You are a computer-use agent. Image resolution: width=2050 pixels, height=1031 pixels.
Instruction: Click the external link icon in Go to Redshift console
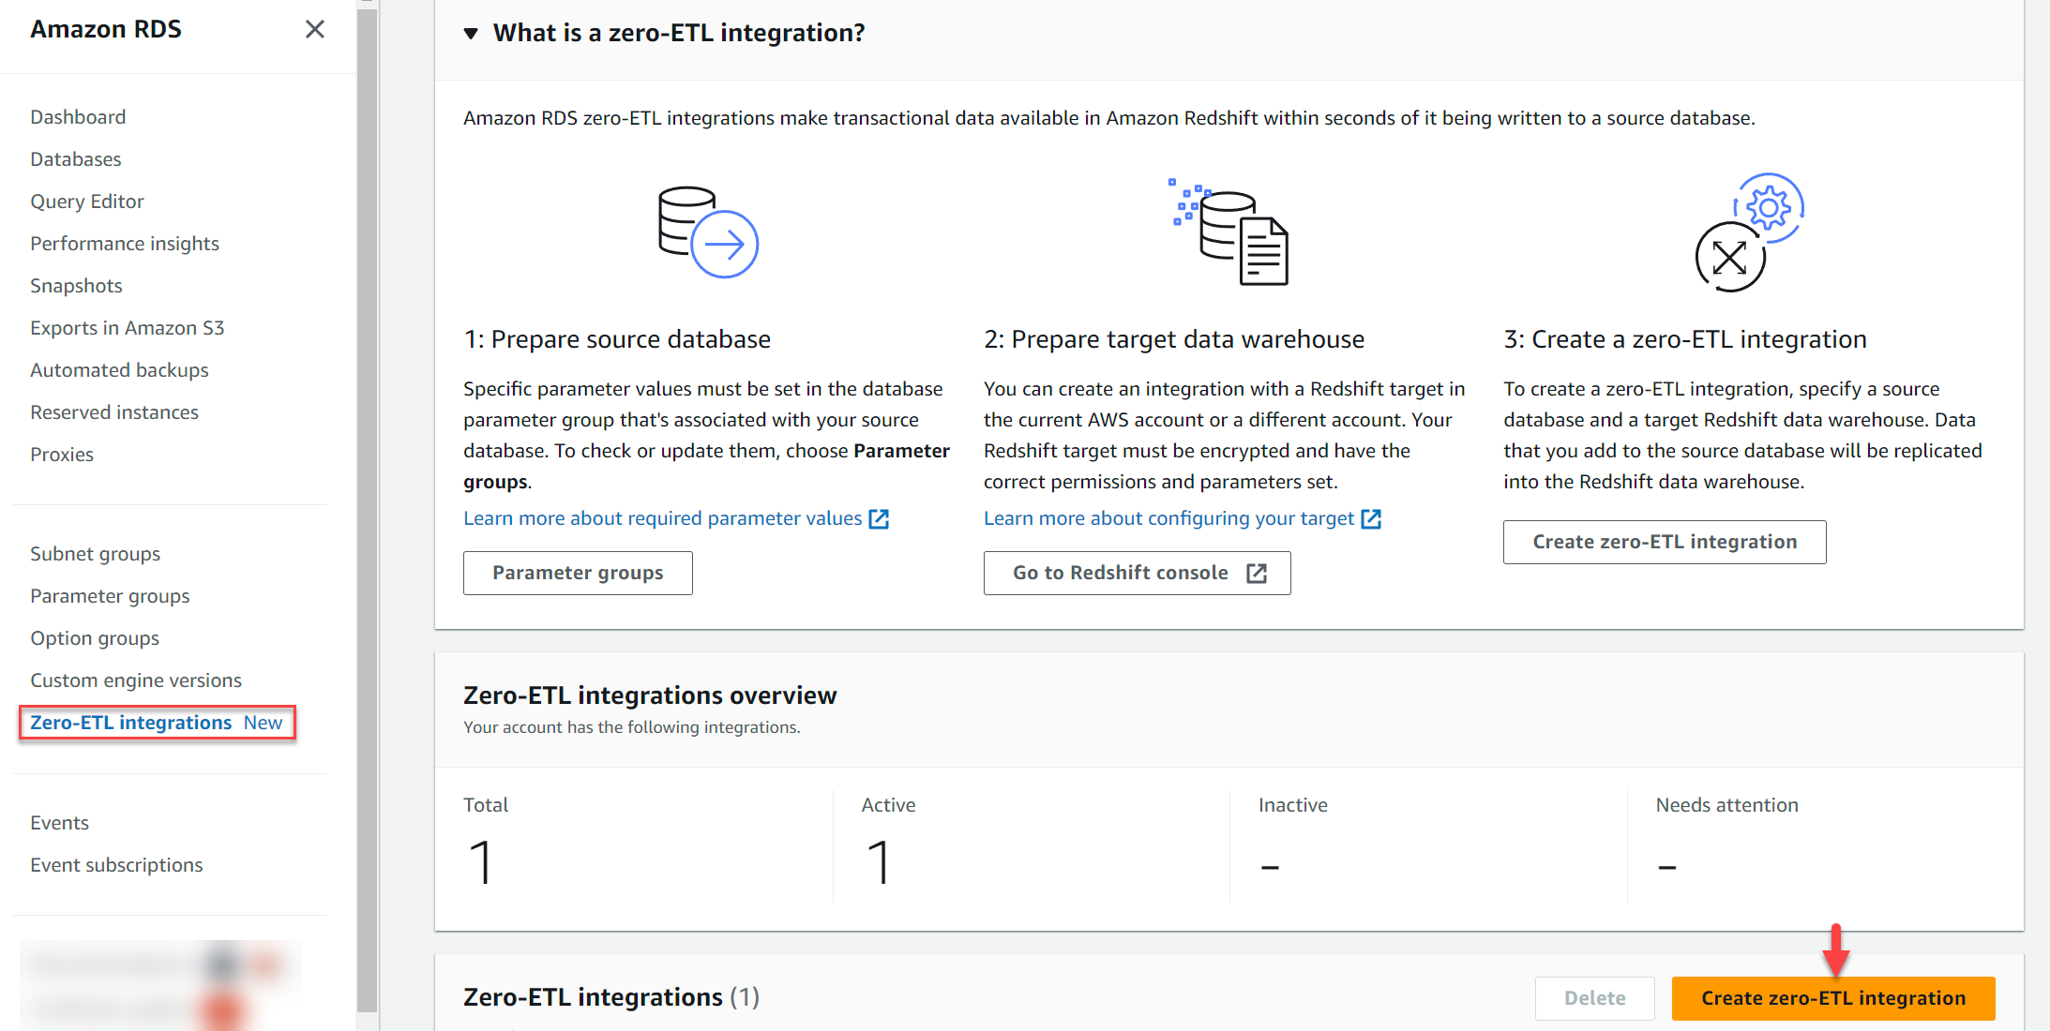(x=1258, y=573)
